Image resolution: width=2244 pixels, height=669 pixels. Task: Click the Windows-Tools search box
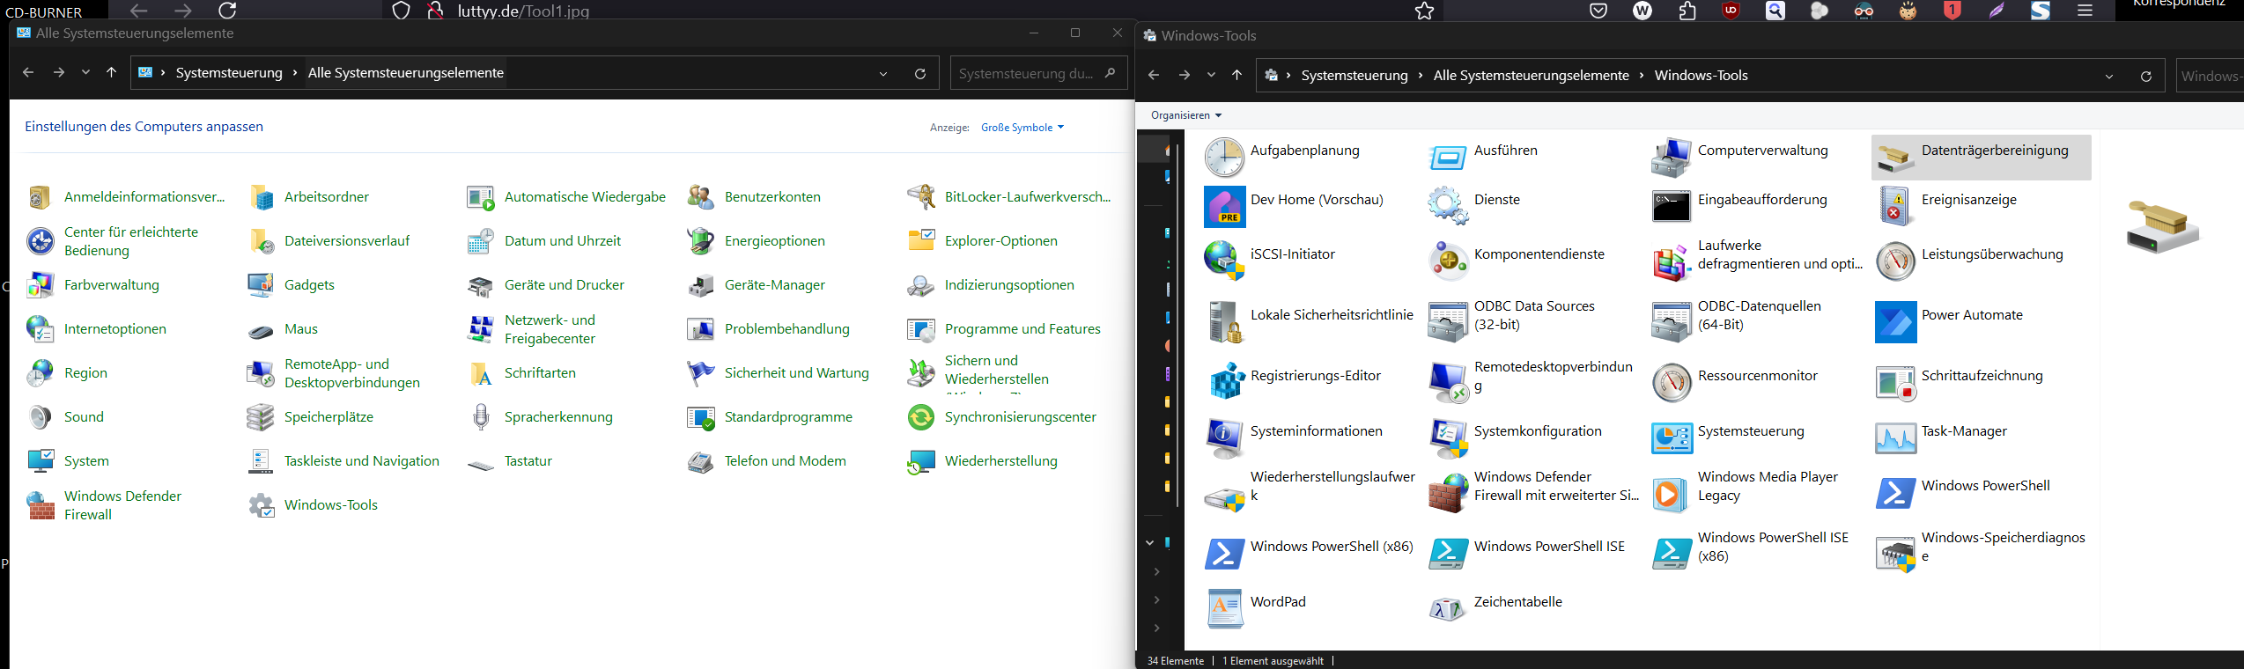tap(2210, 77)
